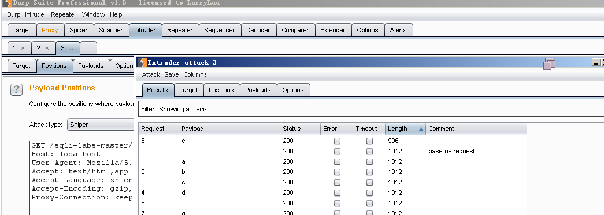
Task: Sort results by the Payload column header
Action: (x=229, y=129)
